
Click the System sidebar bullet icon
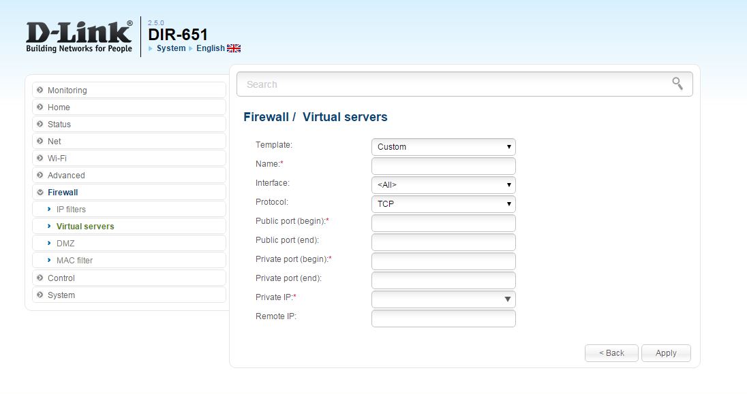(x=40, y=295)
